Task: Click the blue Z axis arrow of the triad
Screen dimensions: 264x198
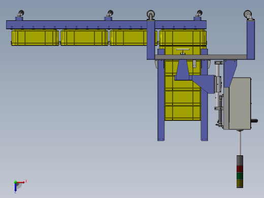Action: pos(15,187)
